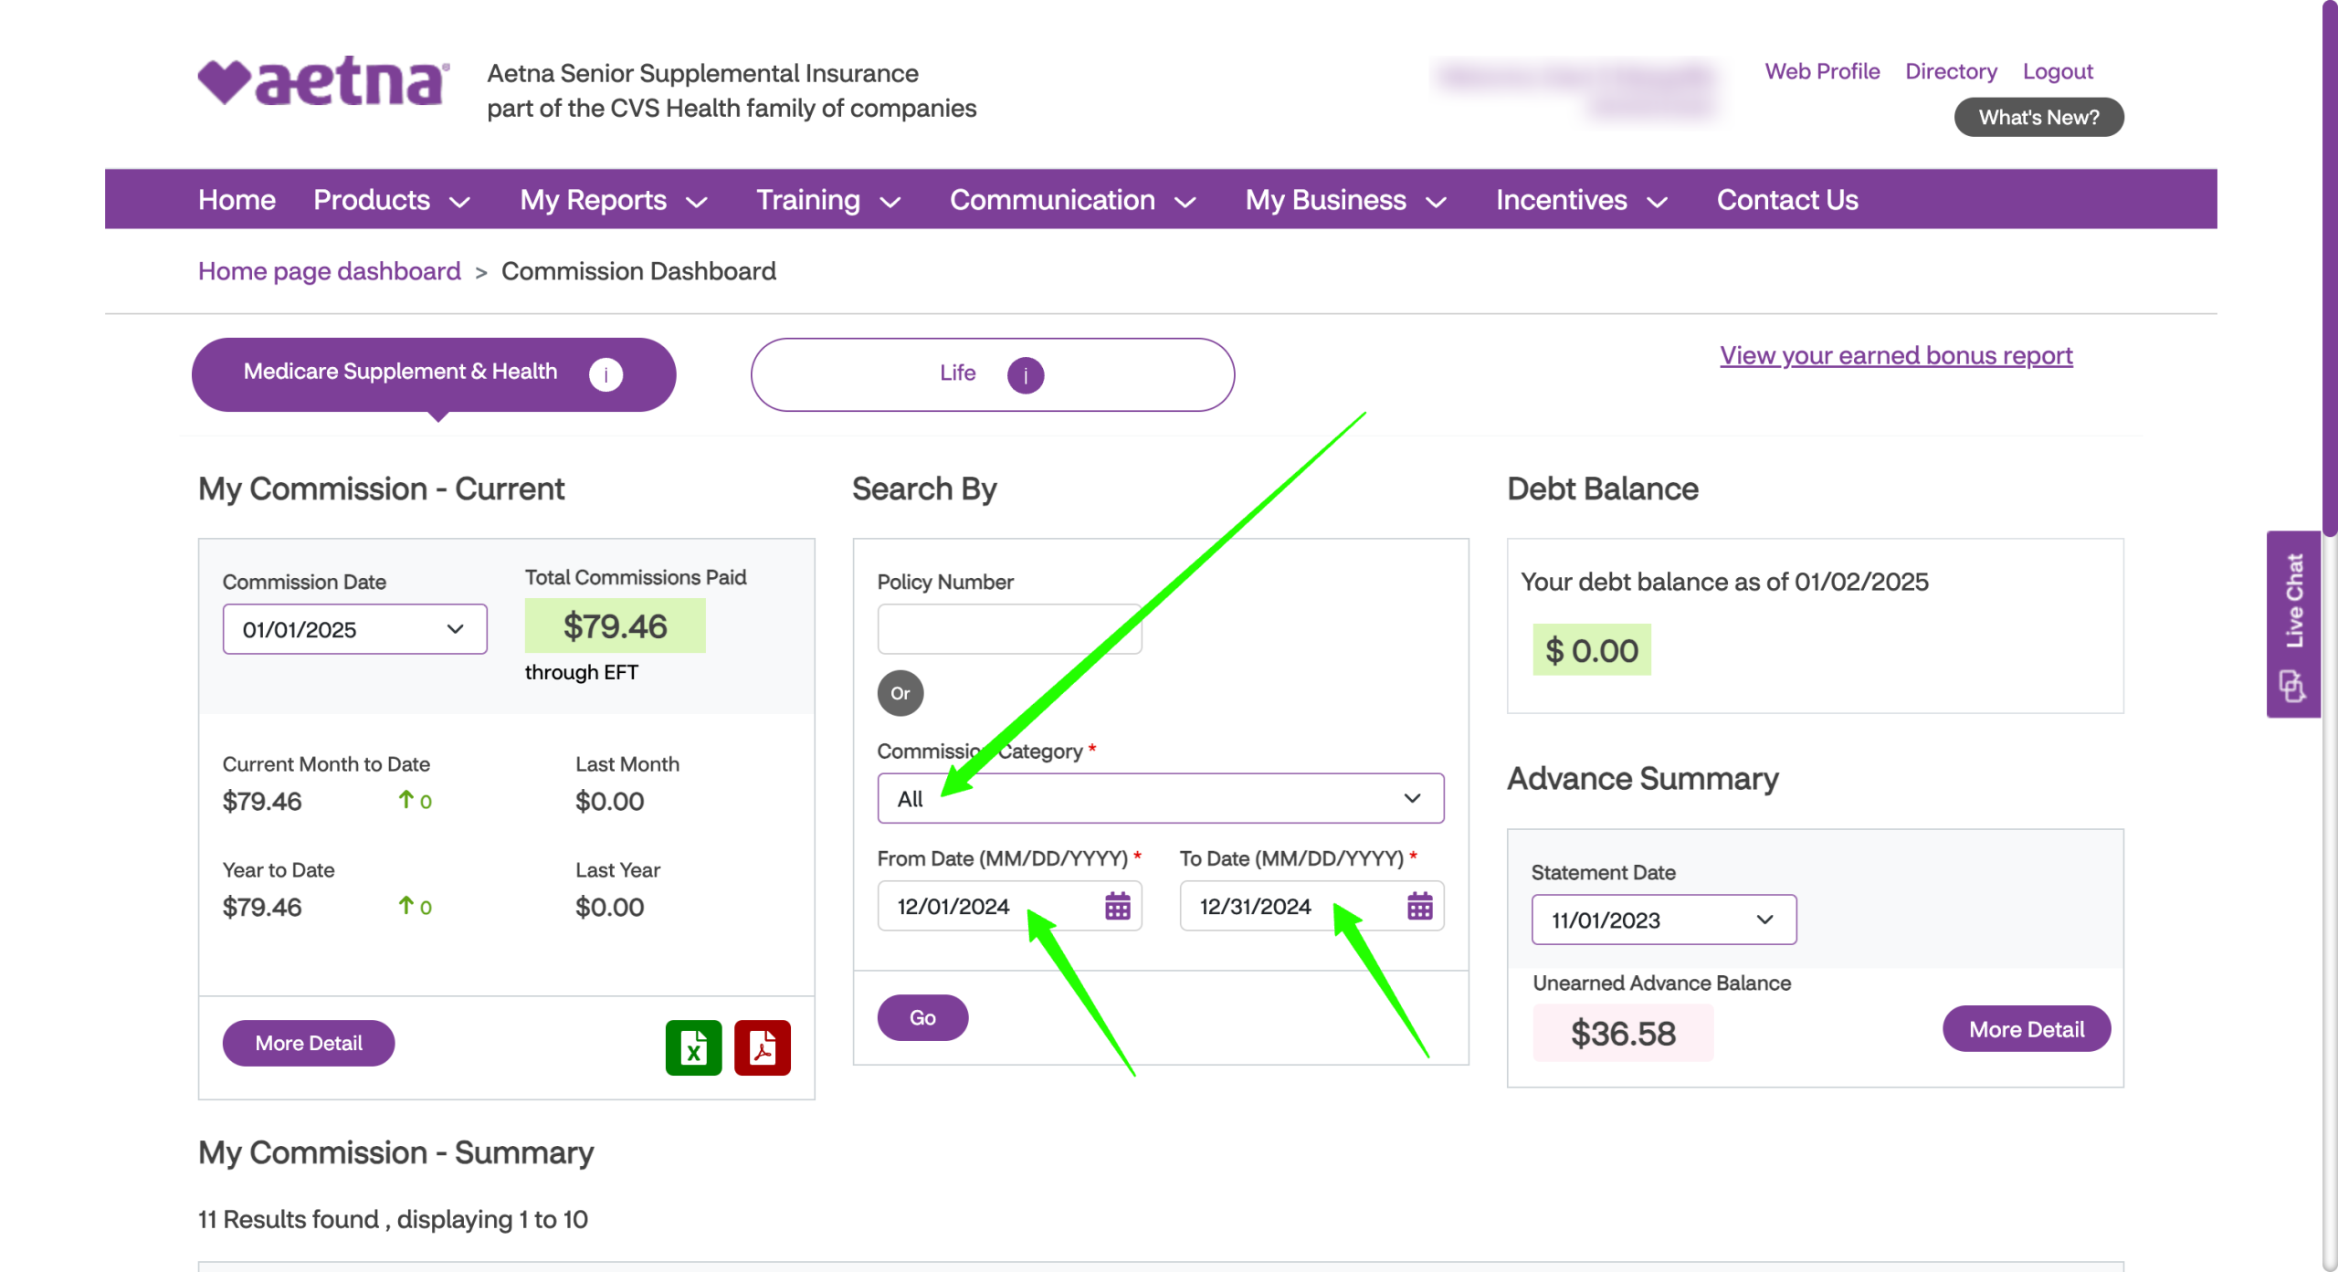Click More Detail under My Commission
This screenshot has height=1272, width=2338.
(309, 1042)
